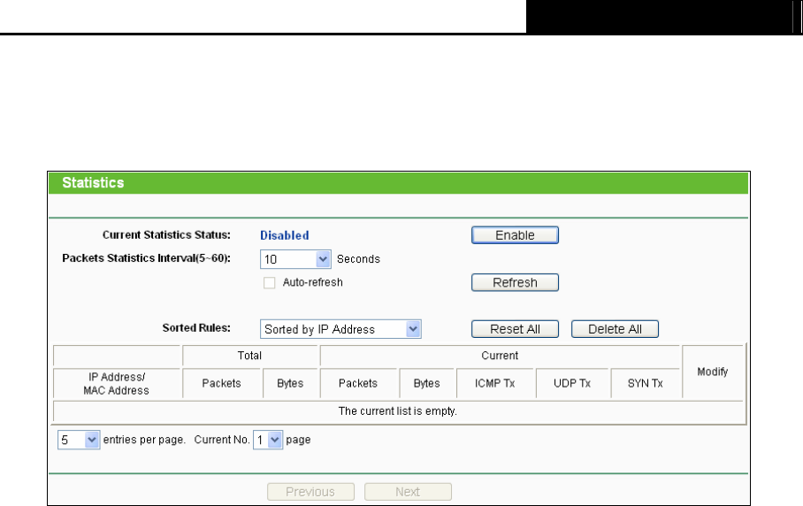Open the Packets Statistics Interval dropdown
This screenshot has height=506, width=803.
(295, 259)
